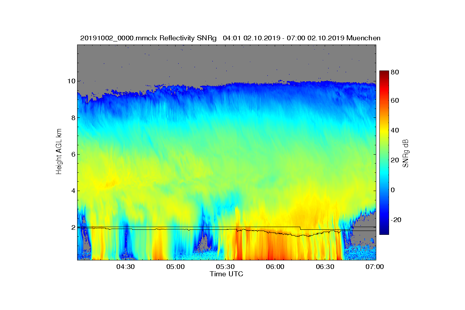Image resolution: width=465 pixels, height=310 pixels.
Task: Click the 07:00 time tick label
Action: pos(375,267)
